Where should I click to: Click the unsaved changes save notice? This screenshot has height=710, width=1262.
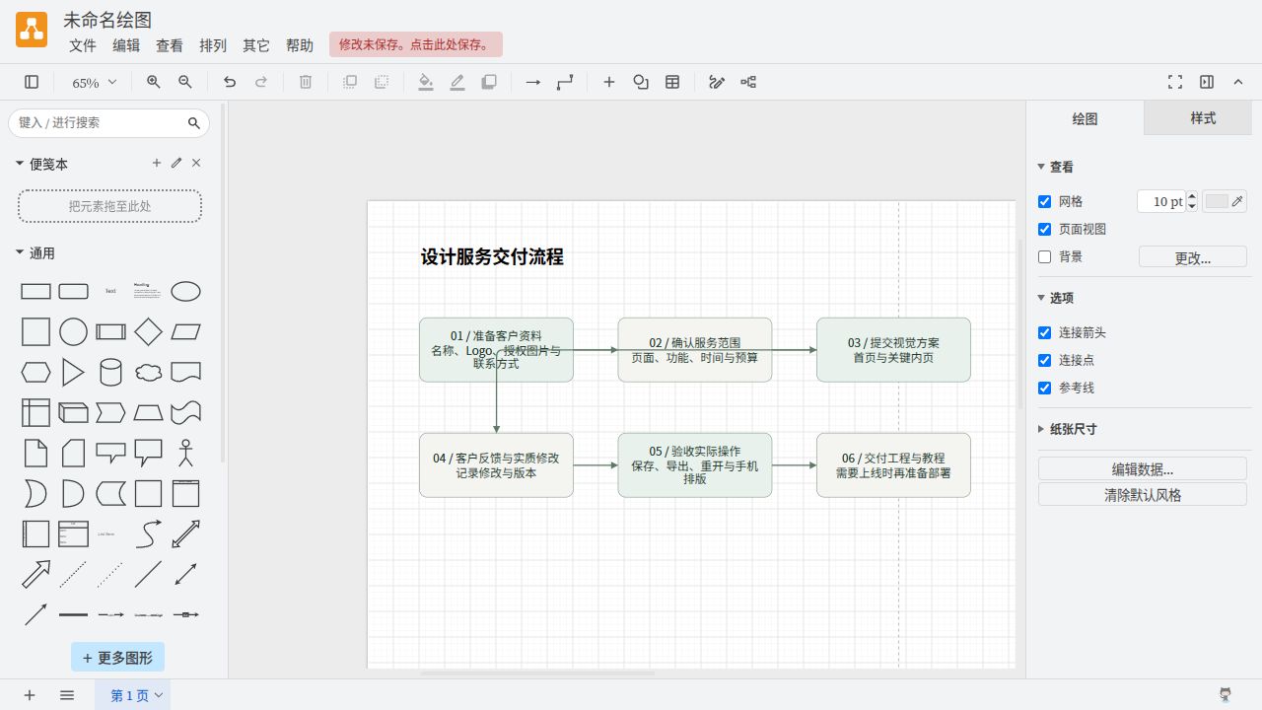click(x=416, y=44)
